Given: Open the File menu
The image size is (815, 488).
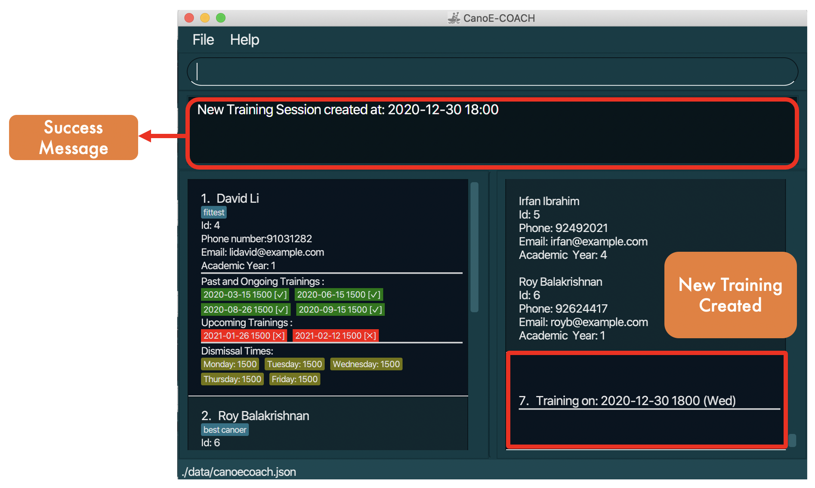Looking at the screenshot, I should pos(203,40).
